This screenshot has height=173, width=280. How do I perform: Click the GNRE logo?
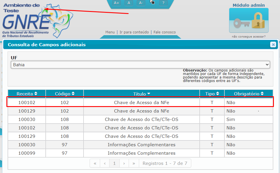point(38,21)
